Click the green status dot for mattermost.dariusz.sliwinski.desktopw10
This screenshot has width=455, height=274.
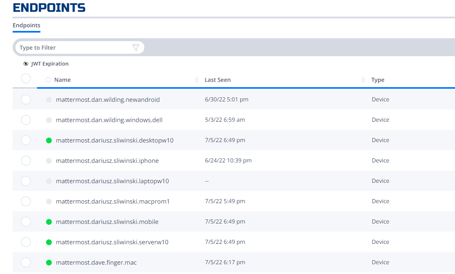pyautogui.click(x=49, y=140)
